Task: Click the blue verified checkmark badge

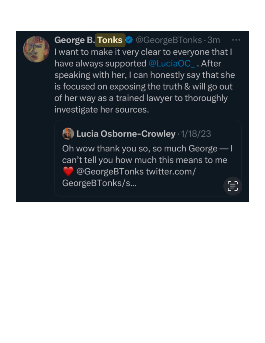Action: pyautogui.click(x=129, y=40)
